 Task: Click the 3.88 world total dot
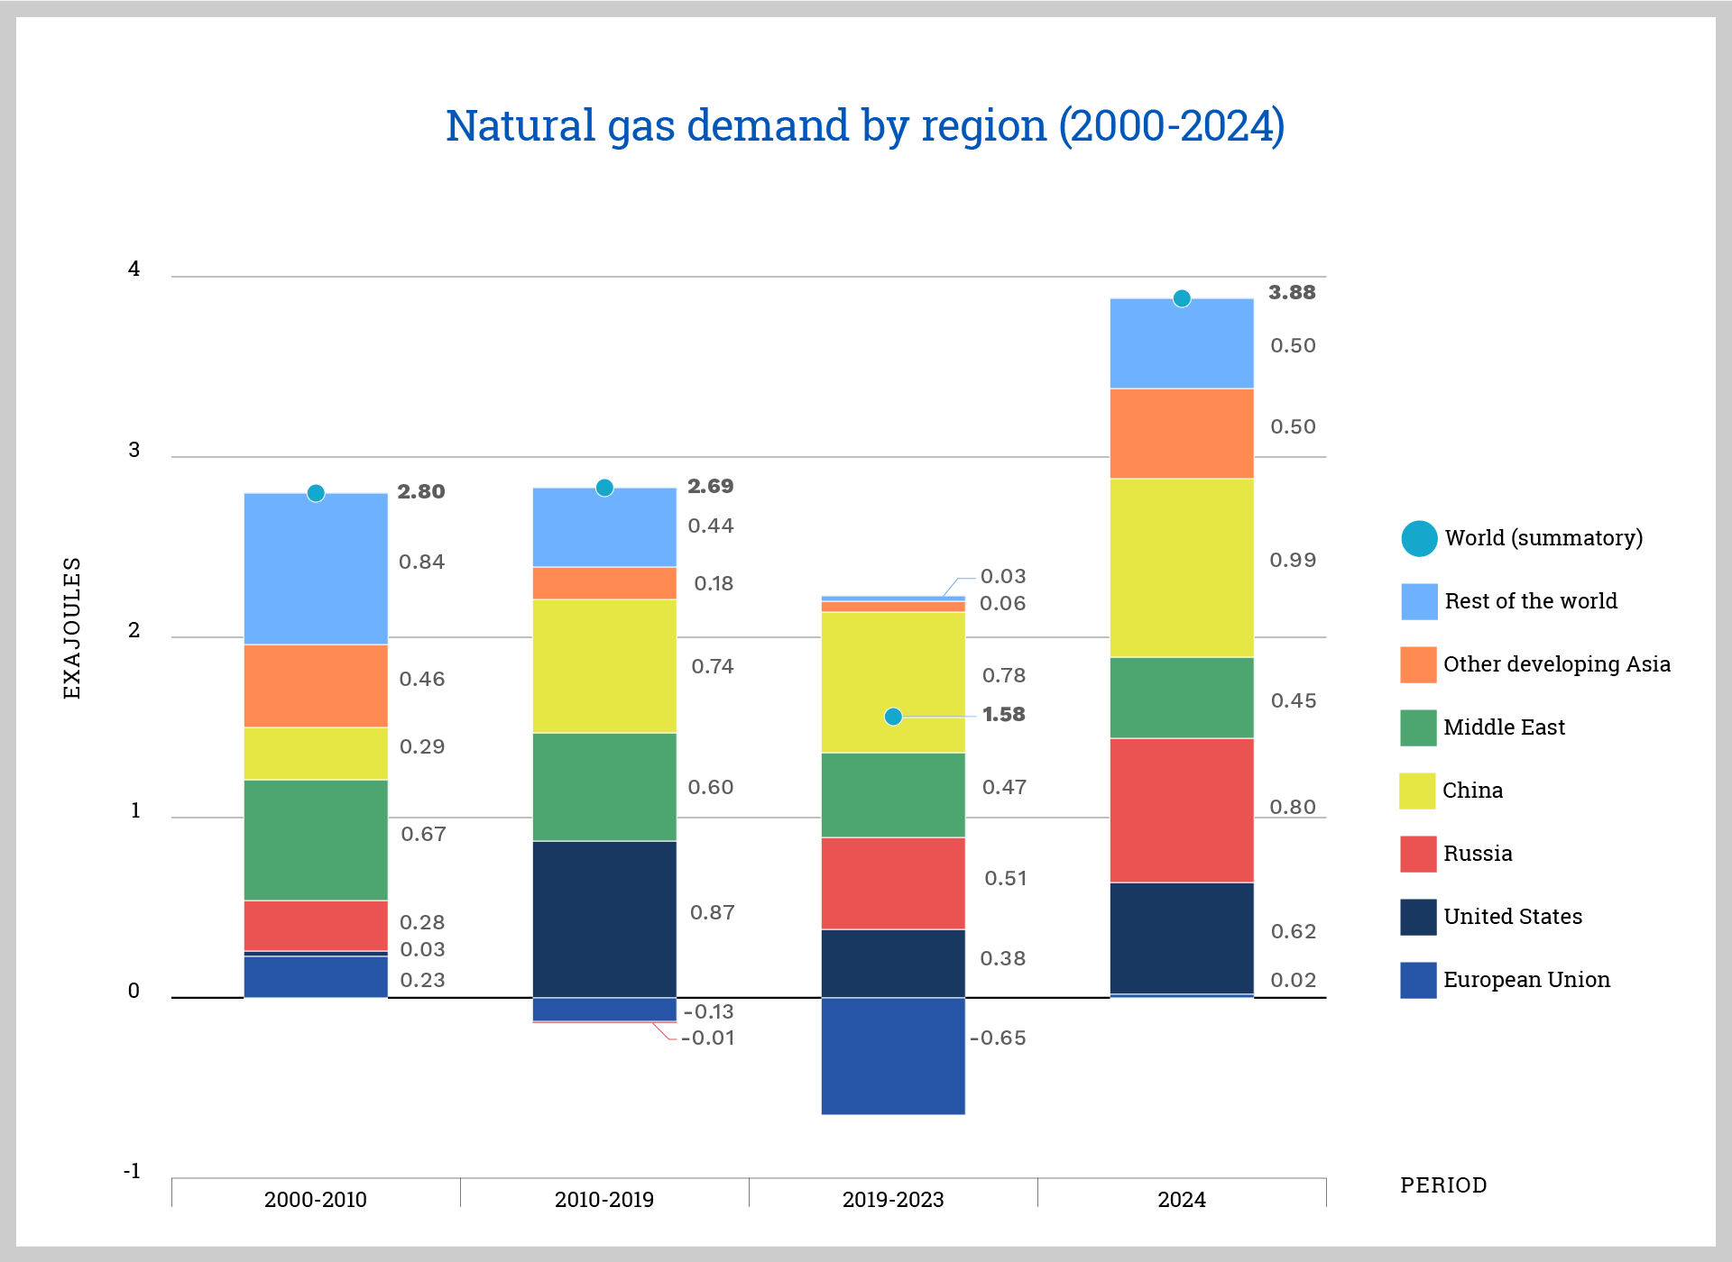[1182, 298]
